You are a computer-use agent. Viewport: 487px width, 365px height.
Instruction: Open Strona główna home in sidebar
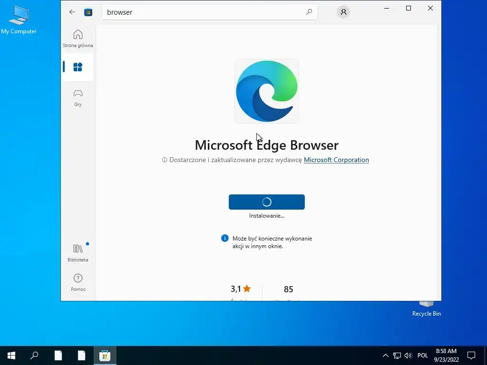tap(78, 38)
